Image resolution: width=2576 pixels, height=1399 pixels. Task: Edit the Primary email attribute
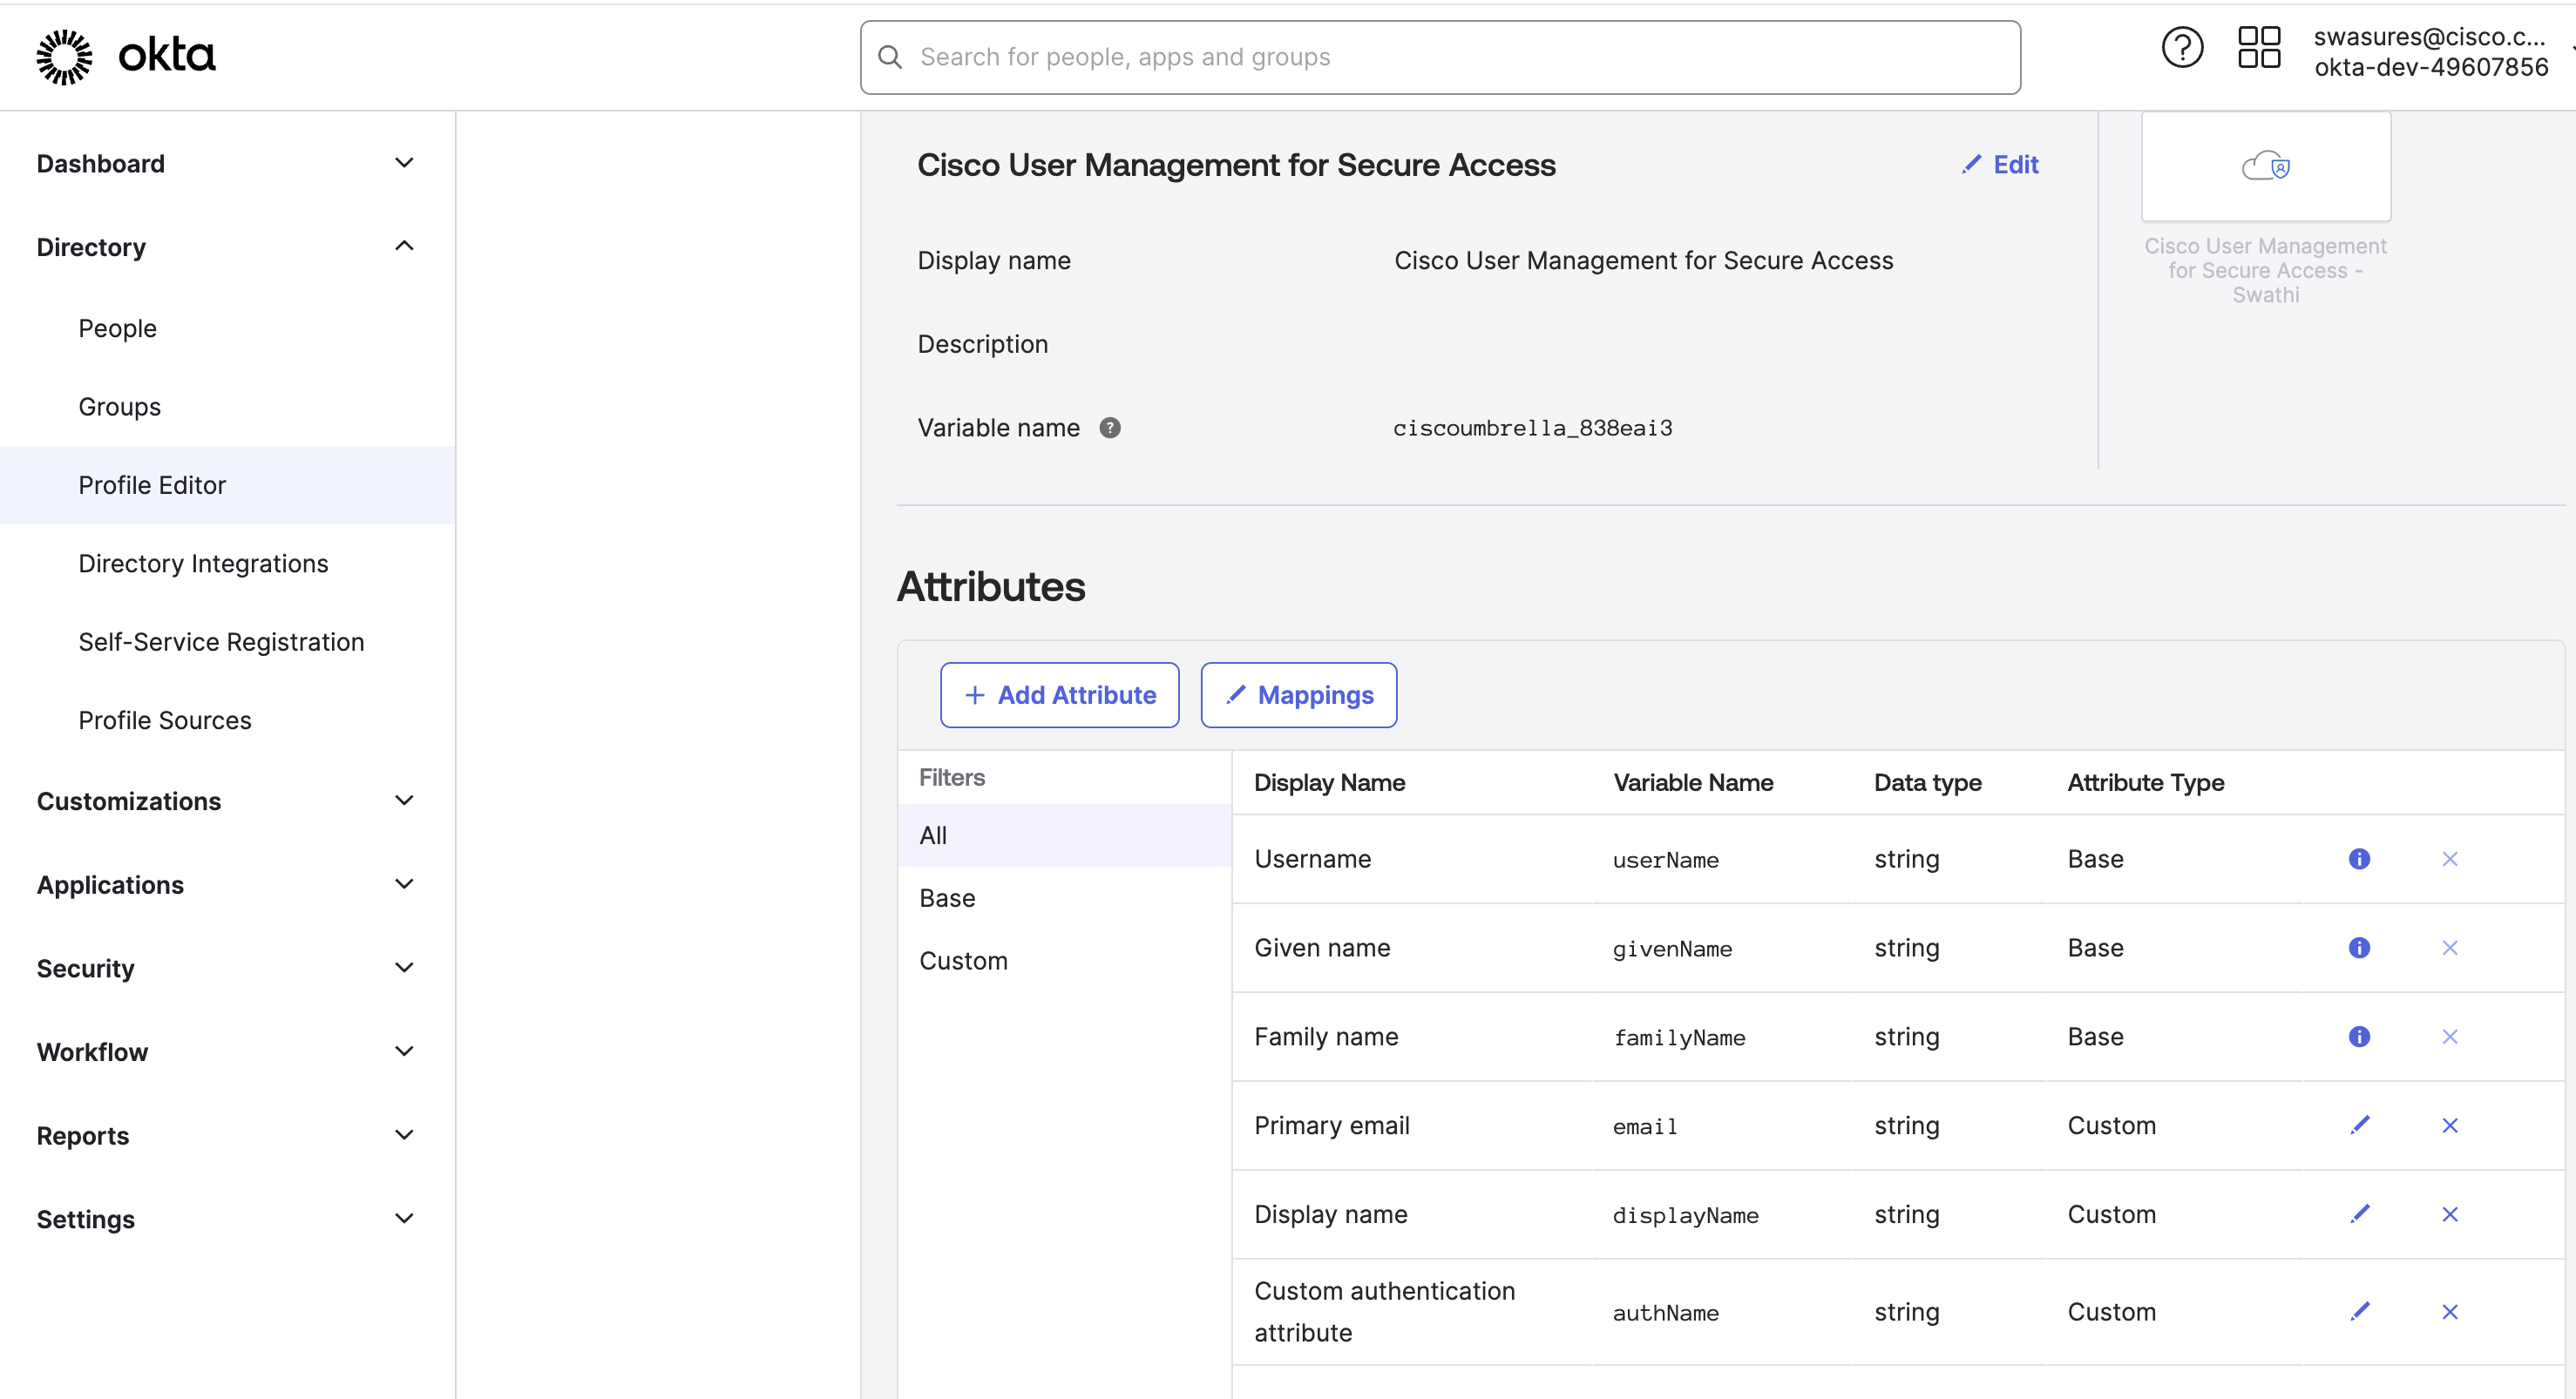pyautogui.click(x=2360, y=1125)
